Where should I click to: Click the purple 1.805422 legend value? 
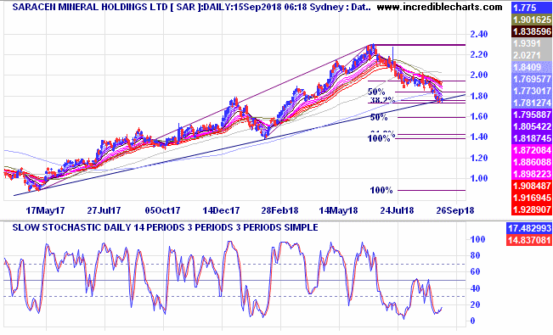[532, 126]
